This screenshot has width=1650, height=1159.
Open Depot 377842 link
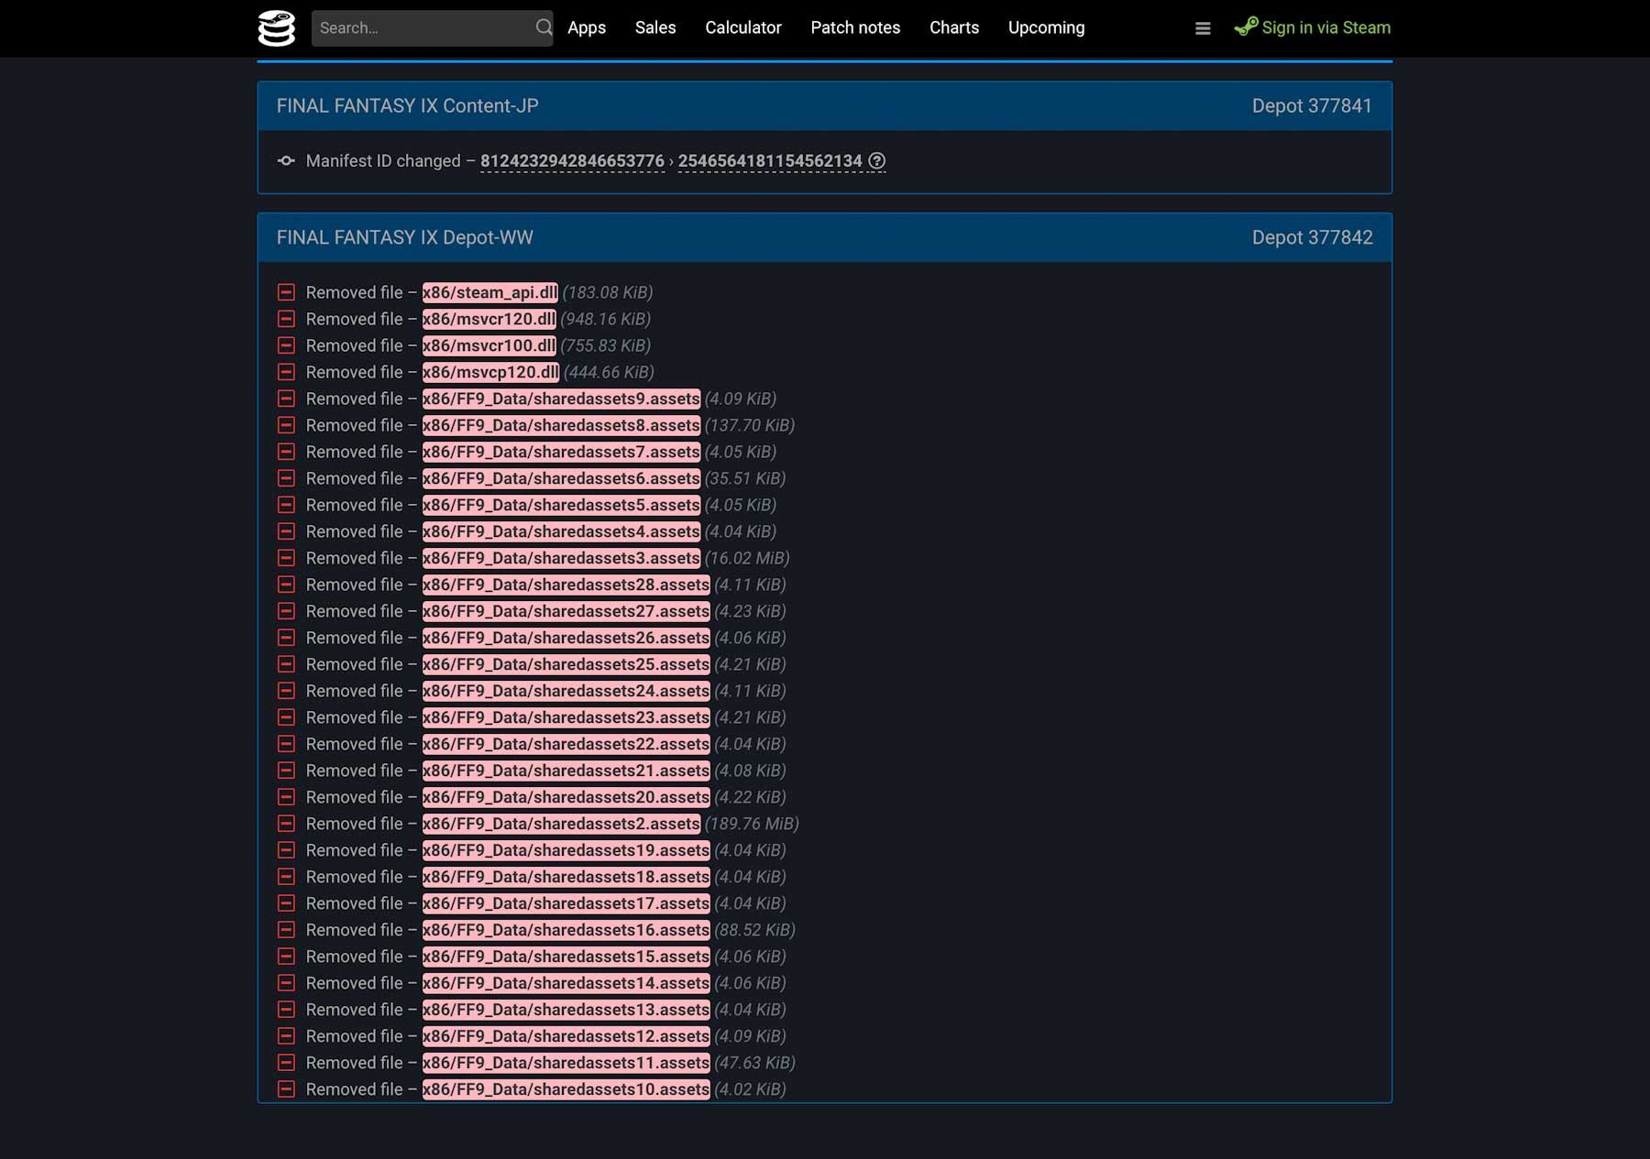pos(1312,237)
